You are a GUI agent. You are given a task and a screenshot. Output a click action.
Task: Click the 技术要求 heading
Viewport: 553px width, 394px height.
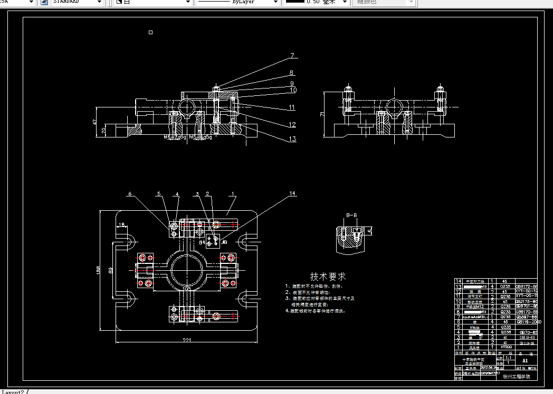point(328,277)
